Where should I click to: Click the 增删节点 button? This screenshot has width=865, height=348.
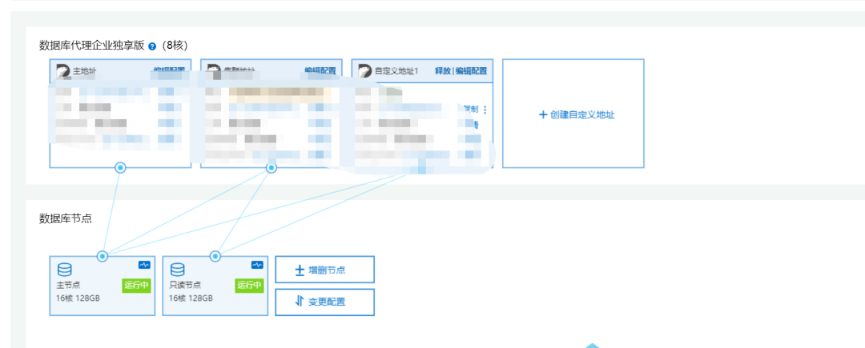pyautogui.click(x=324, y=270)
